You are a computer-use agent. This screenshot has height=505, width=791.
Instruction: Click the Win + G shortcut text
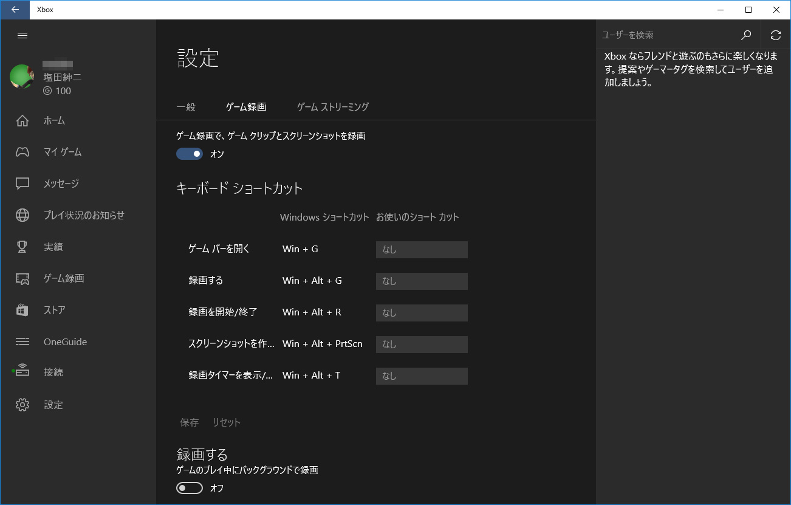click(300, 249)
